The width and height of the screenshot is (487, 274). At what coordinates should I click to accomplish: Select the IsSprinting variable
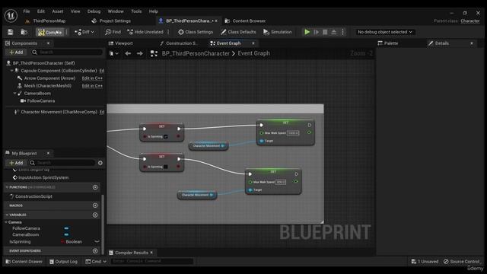(20, 242)
